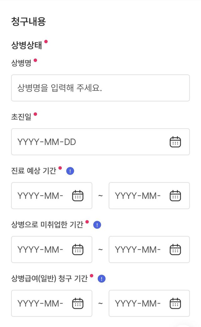The width and height of the screenshot is (201, 327).
Task: Open calendar for 상병급여(일반) 청구 기간 start date
Action: coord(78,303)
